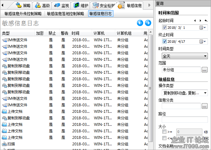This screenshot has width=211, height=150.
Task: Select the fifth 复制到移动盘 row icon
Action: coord(4,92)
